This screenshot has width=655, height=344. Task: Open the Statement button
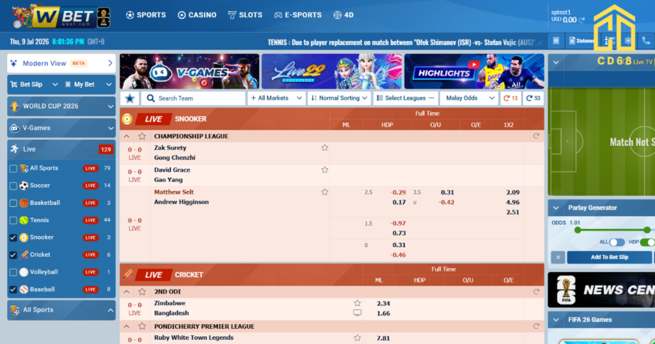[581, 41]
